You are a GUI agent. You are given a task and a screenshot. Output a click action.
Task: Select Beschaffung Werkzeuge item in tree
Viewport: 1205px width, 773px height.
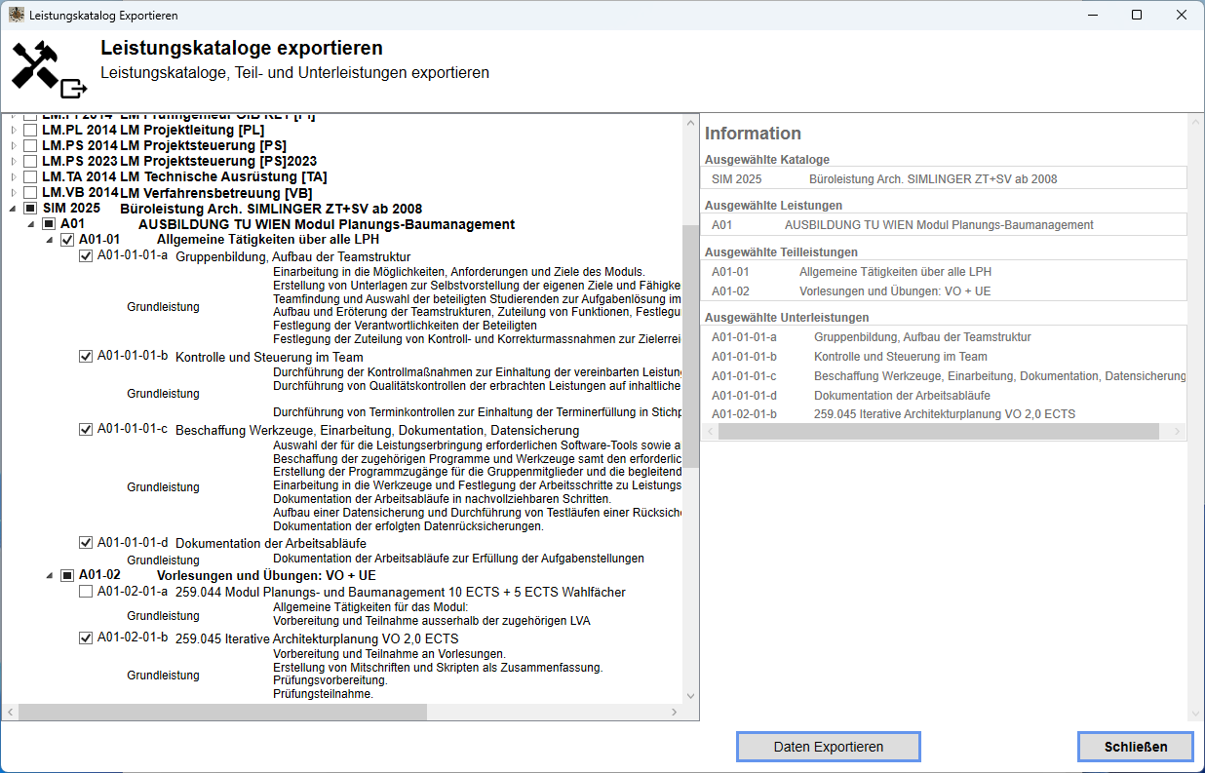(376, 430)
